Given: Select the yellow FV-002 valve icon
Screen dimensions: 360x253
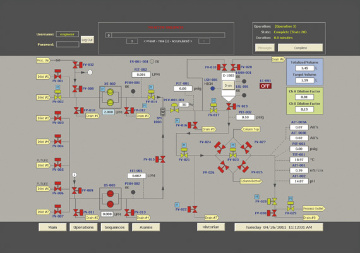Looking at the screenshot, I should pos(58,95).
